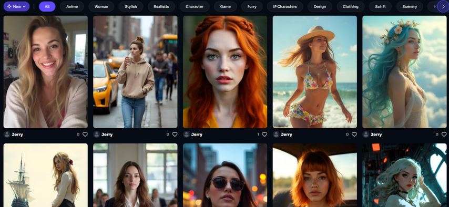Open avatar under the blonde selfie image

[x=7, y=134]
